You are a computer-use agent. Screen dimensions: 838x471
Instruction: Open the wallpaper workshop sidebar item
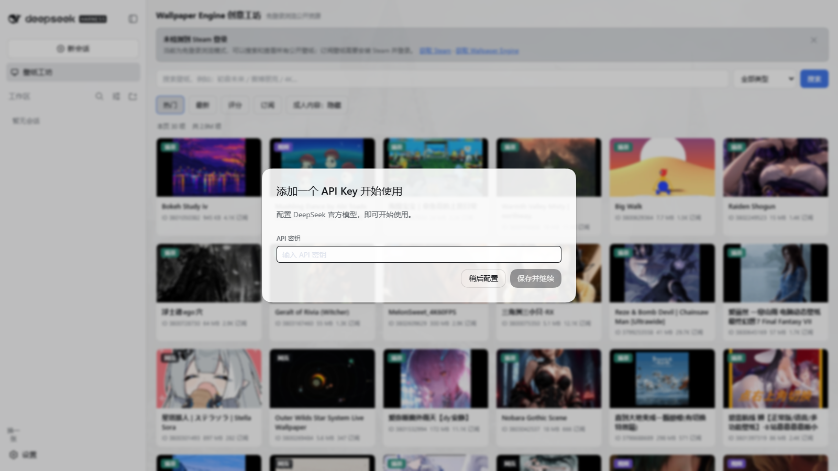(x=73, y=72)
